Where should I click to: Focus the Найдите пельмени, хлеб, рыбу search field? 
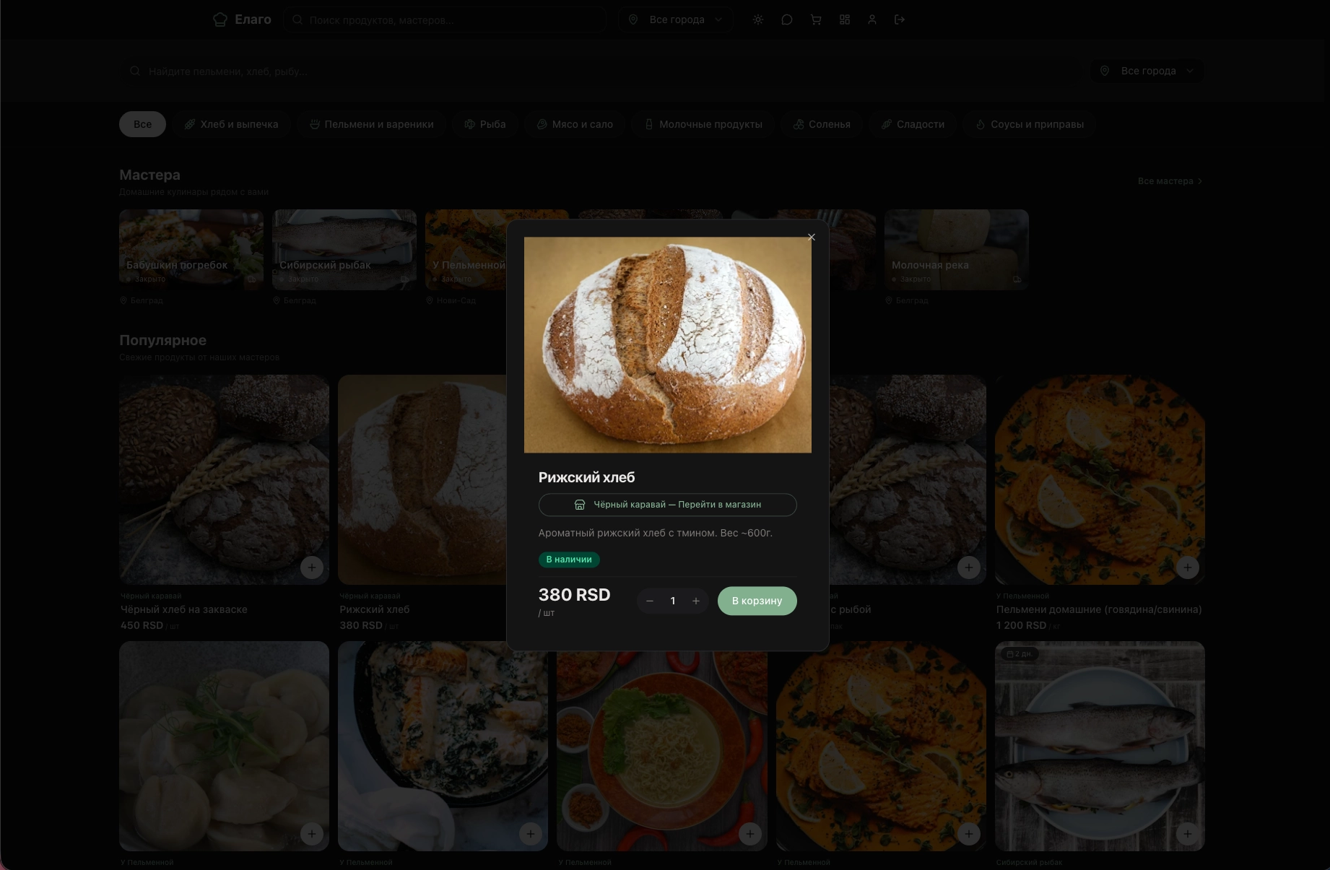(x=601, y=71)
